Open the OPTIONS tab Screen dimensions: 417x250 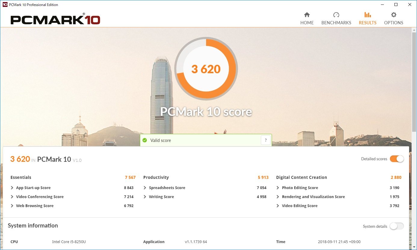[x=394, y=19]
